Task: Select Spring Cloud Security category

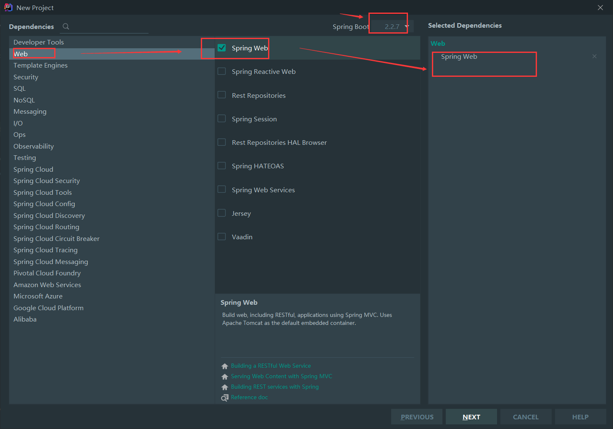Action: pyautogui.click(x=112, y=180)
